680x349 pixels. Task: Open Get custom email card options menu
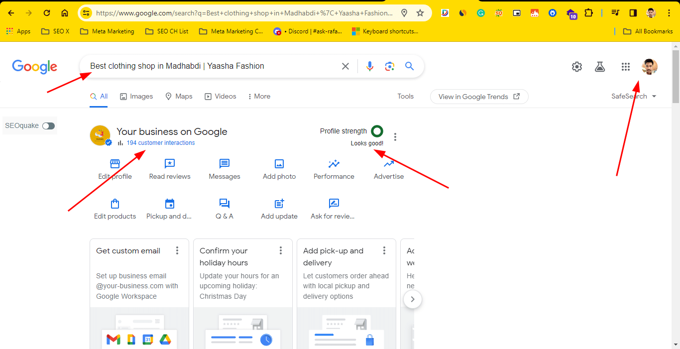tap(177, 250)
